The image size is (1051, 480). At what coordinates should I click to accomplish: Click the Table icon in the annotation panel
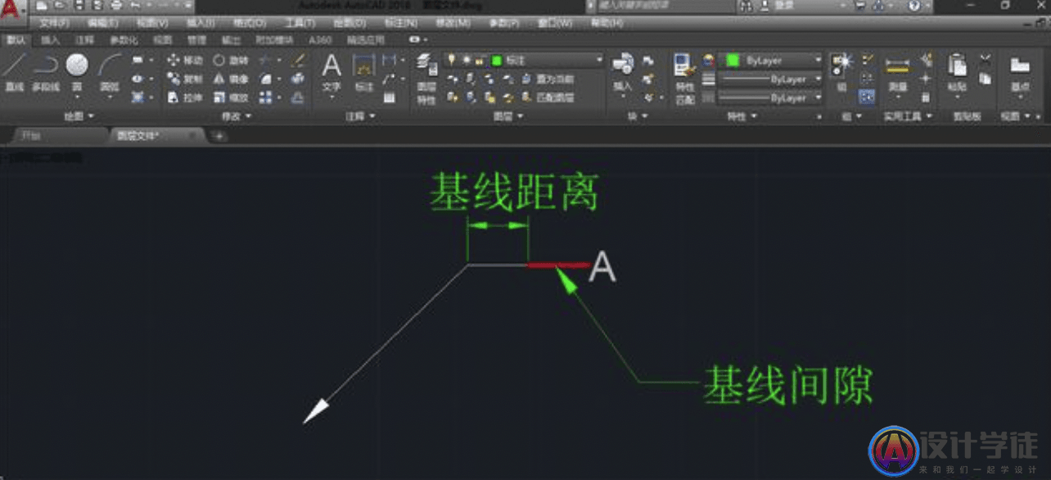tap(390, 98)
